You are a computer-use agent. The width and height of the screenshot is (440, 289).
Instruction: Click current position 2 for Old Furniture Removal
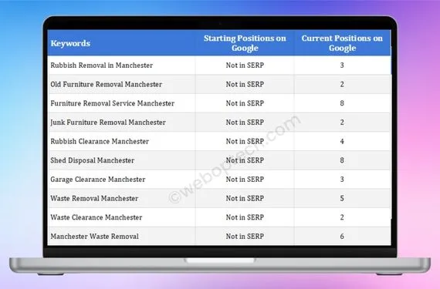pyautogui.click(x=342, y=84)
